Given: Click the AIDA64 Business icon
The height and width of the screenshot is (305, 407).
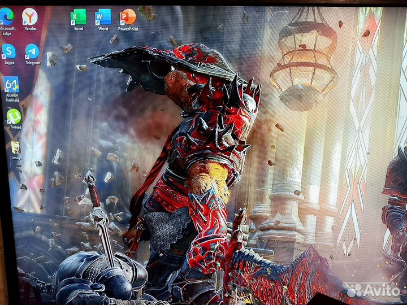Looking at the screenshot, I should (x=11, y=84).
